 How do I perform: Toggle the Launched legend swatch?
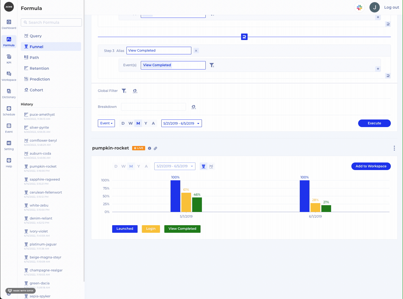(125, 229)
